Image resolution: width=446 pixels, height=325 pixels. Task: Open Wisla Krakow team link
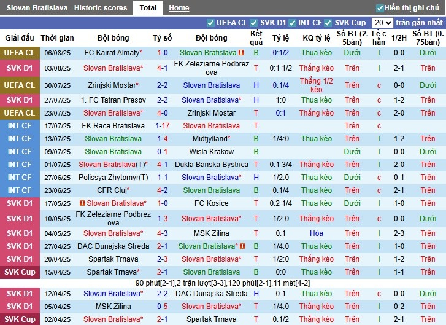click(211, 152)
